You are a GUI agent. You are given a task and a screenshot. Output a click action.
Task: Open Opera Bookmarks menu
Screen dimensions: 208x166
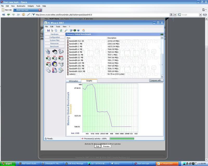click(21, 6)
